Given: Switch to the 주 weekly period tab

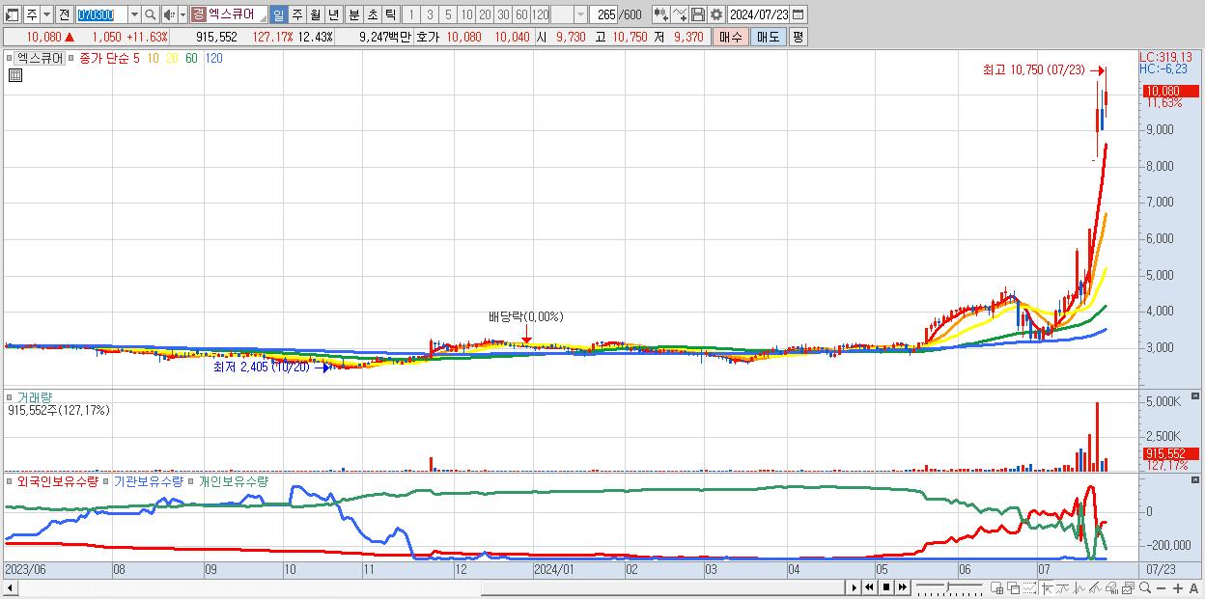Looking at the screenshot, I should pyautogui.click(x=296, y=14).
